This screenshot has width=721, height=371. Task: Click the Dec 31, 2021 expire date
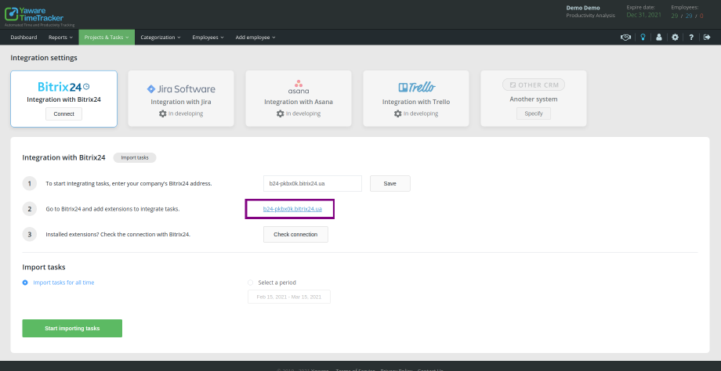pos(644,15)
